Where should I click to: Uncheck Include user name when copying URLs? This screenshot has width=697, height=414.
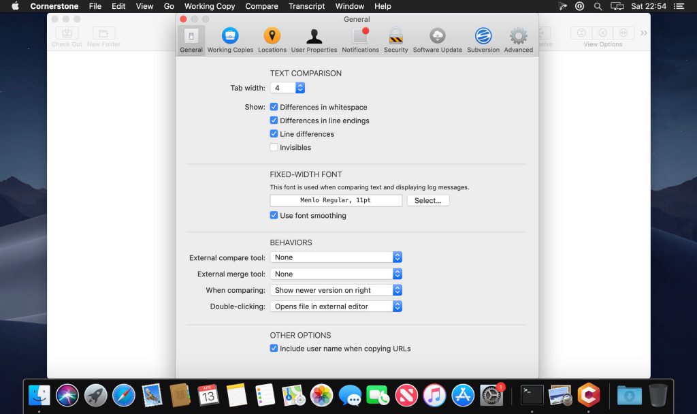[x=274, y=349]
